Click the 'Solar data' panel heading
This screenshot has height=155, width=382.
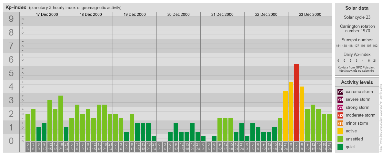(357, 8)
